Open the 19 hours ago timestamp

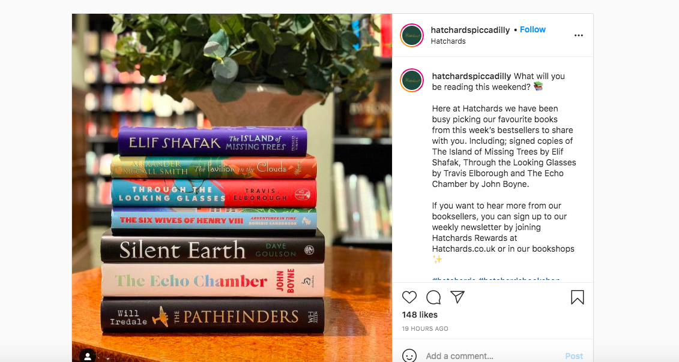pyautogui.click(x=425, y=328)
